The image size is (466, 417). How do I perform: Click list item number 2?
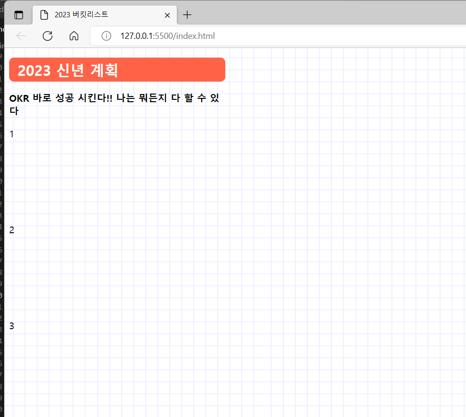(x=12, y=230)
